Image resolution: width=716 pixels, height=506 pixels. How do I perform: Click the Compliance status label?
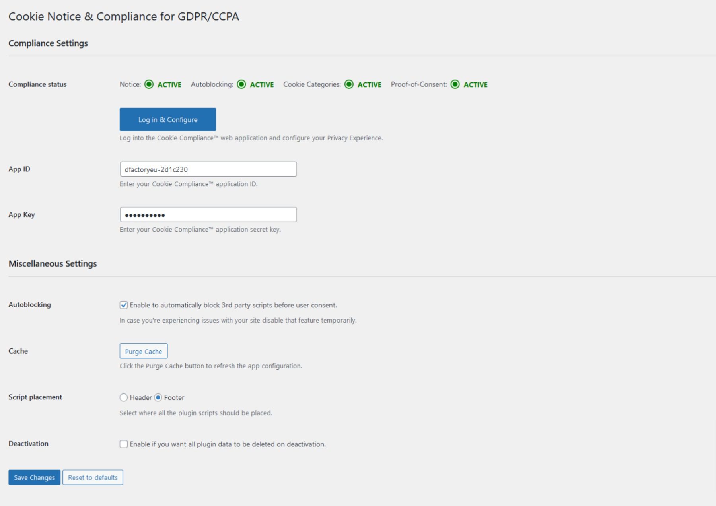point(37,84)
